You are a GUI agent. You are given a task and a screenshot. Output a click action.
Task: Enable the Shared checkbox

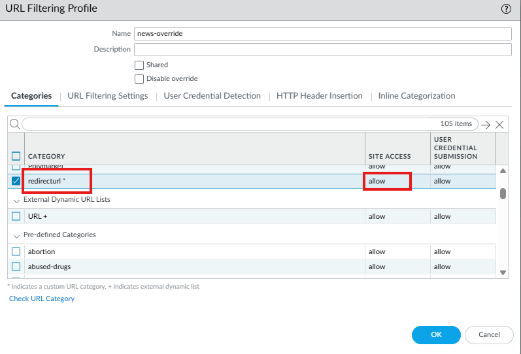[x=139, y=65]
